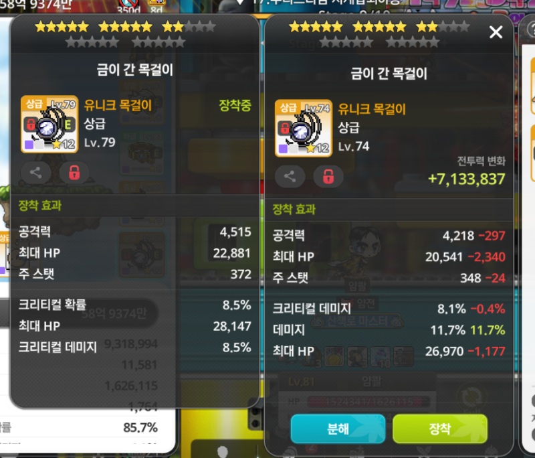The image size is (535, 458).
Task: Click the 데미지 11.7% stat row
Action: (x=389, y=330)
